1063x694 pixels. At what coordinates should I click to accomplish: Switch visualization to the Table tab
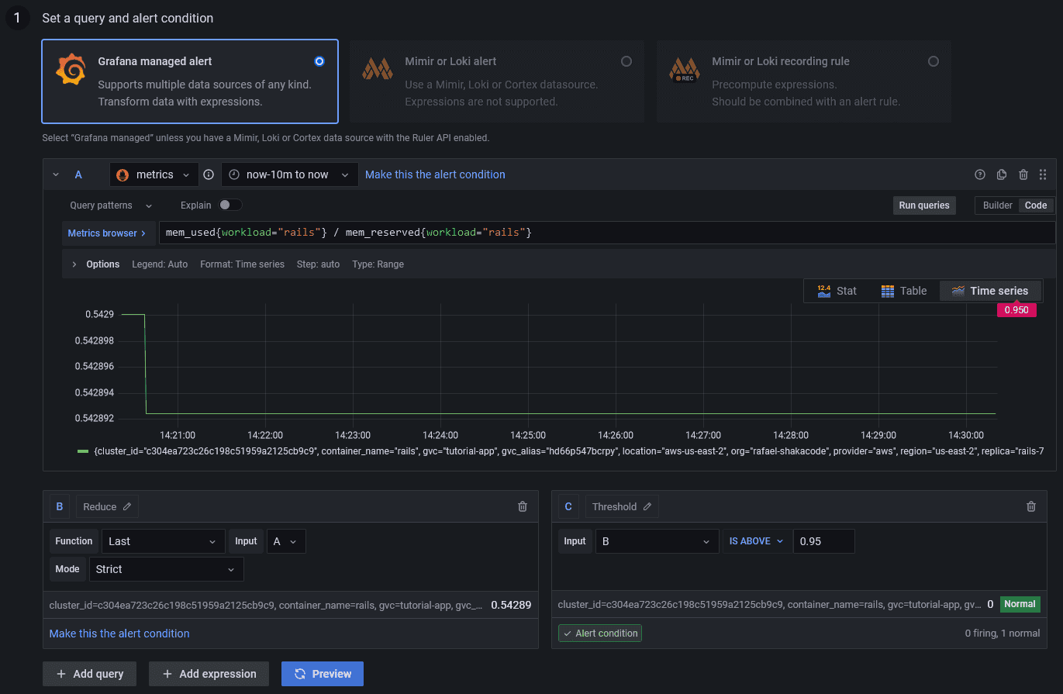[x=904, y=291]
